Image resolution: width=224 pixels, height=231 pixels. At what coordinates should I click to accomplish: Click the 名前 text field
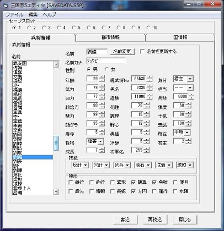97,52
